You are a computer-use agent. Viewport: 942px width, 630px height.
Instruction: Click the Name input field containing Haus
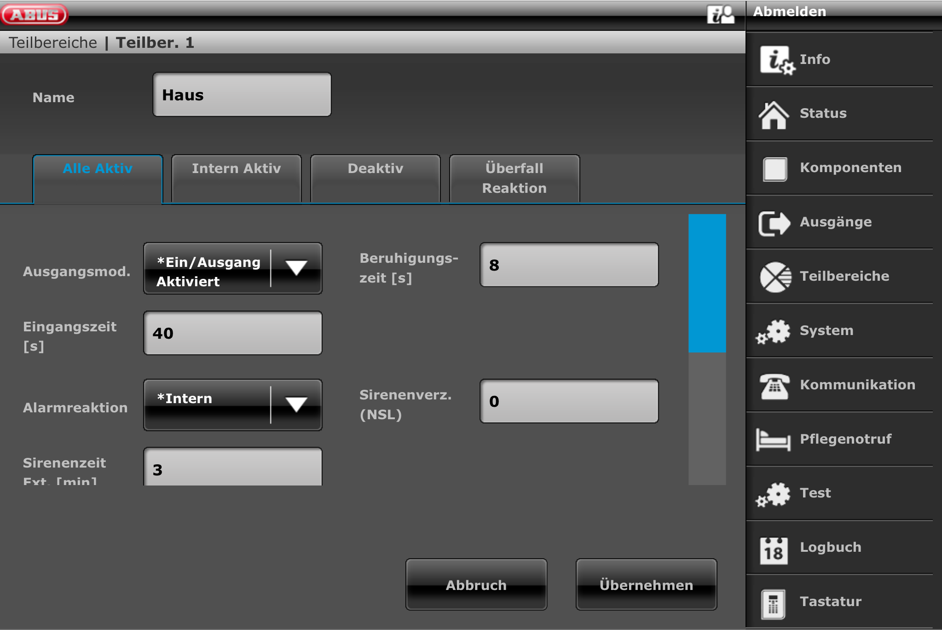pos(242,95)
